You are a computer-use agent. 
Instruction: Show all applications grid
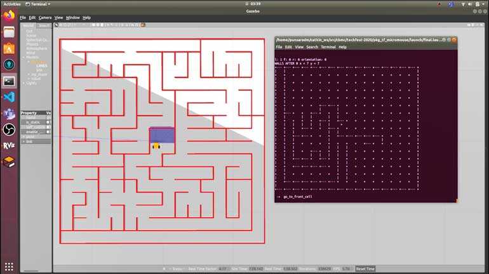[x=9, y=266]
